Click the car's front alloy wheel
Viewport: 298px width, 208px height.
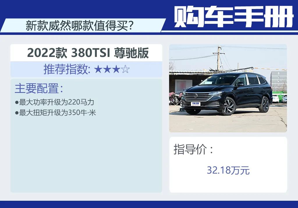229,106
